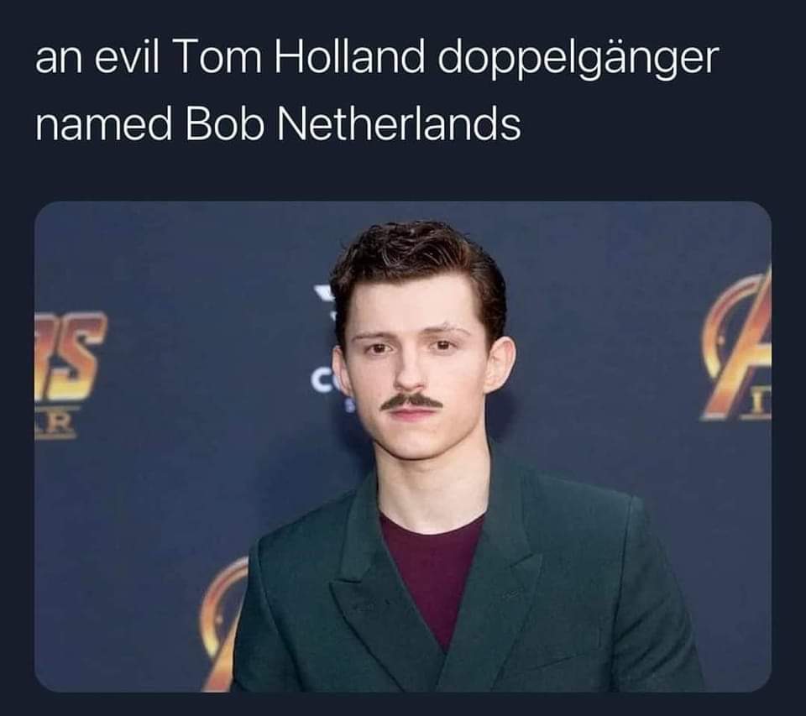This screenshot has width=806, height=716.
Task: Click the white letter "C" sponsor mark
Action: (x=320, y=381)
